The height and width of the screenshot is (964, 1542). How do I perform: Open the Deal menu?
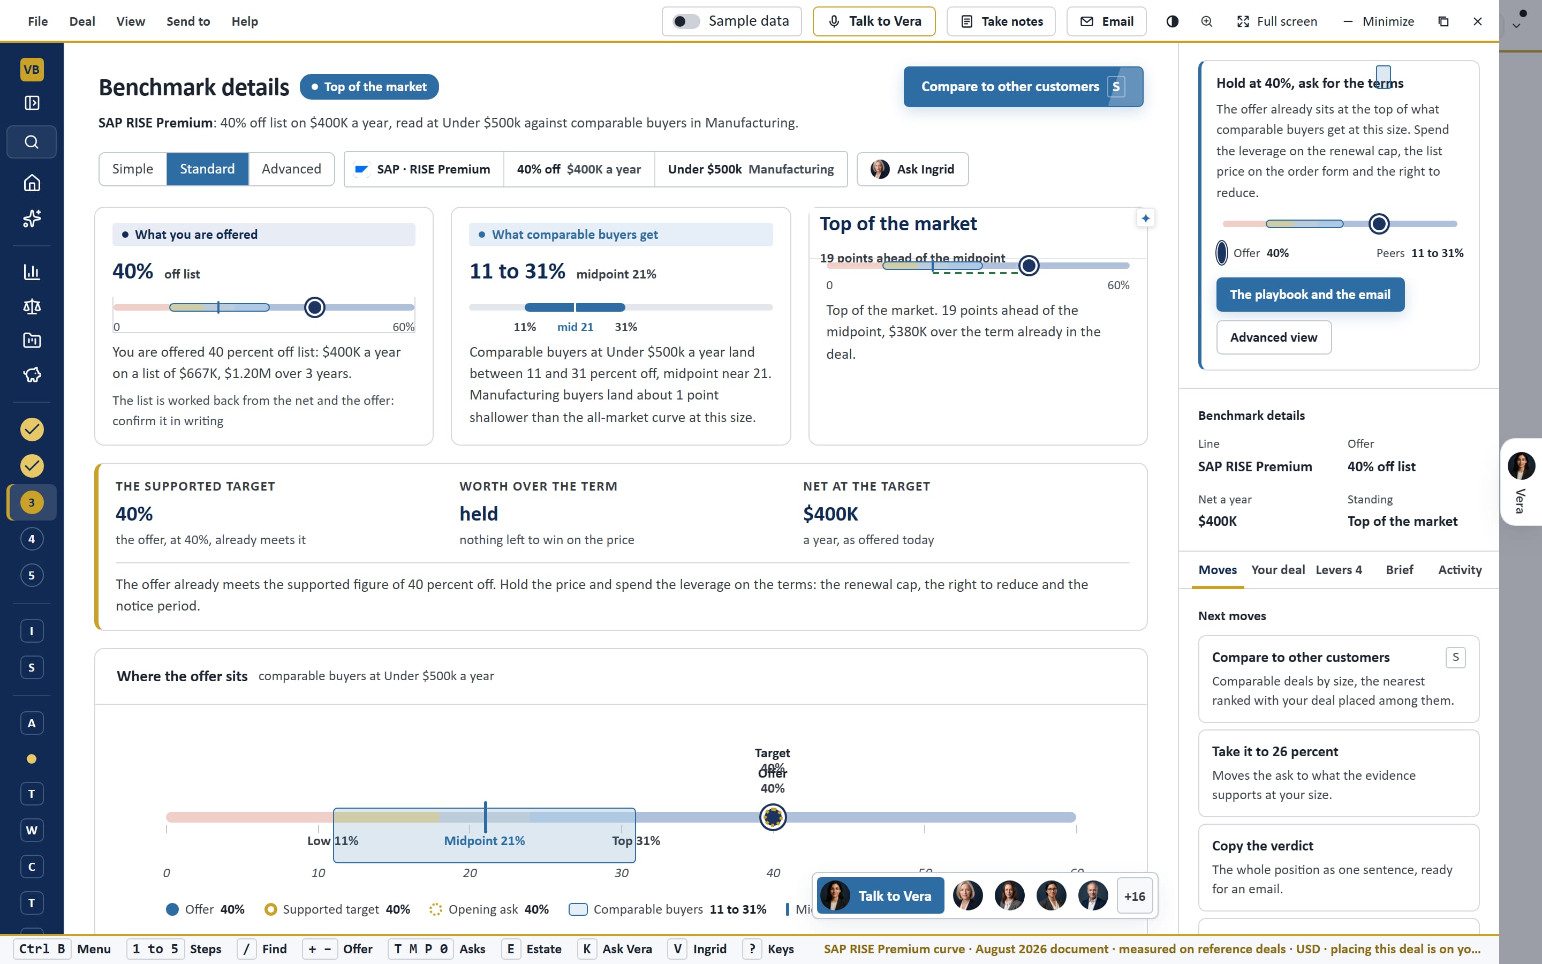(x=82, y=21)
